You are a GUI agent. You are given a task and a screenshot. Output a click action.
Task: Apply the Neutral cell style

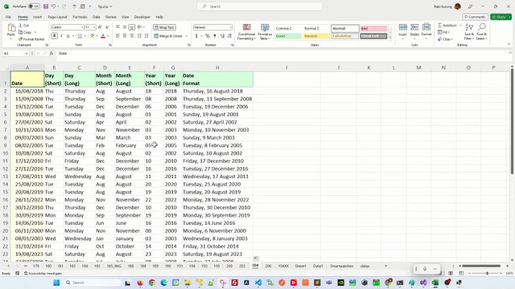click(x=316, y=36)
